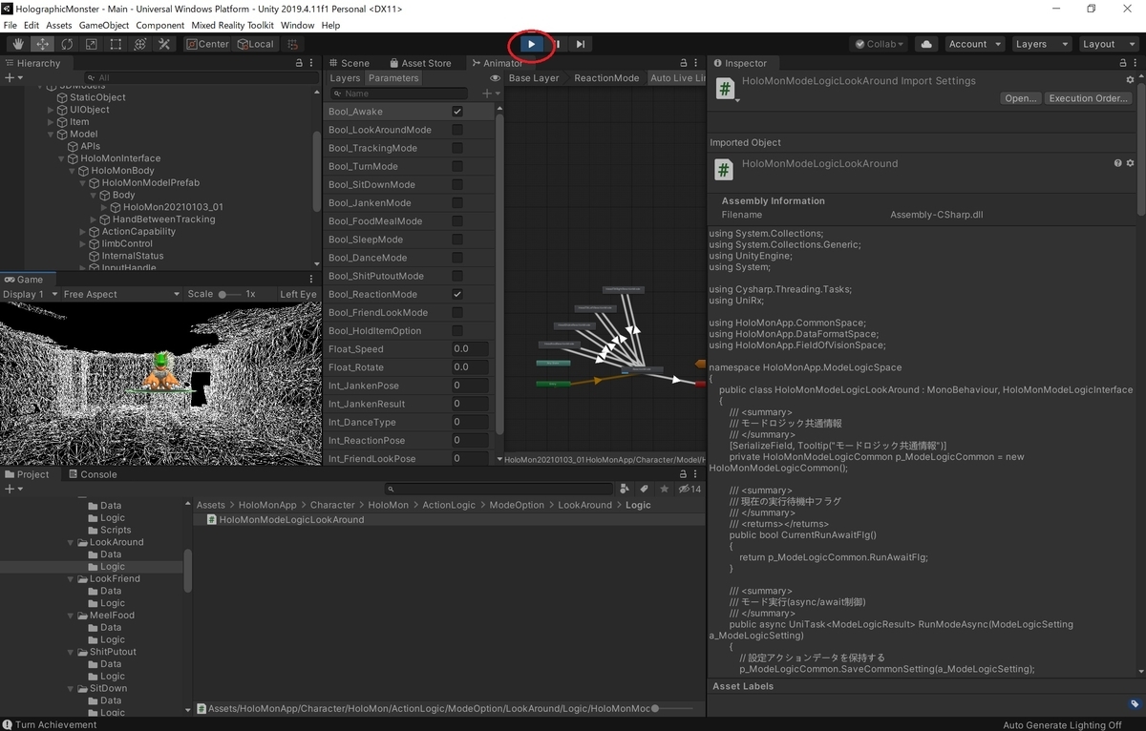
Task: Click favorites star icon in Project
Action: click(x=664, y=489)
